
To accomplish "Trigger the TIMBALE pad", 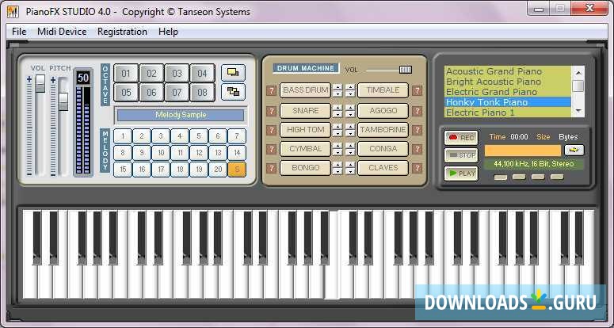I will point(383,90).
